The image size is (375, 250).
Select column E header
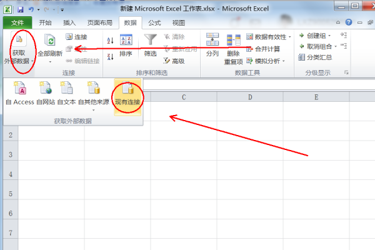[316, 97]
